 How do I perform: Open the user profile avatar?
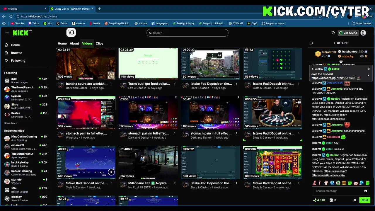(x=363, y=33)
